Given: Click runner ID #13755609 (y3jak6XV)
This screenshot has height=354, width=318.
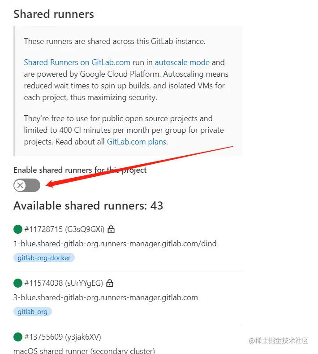Looking at the screenshot, I should point(63,337).
